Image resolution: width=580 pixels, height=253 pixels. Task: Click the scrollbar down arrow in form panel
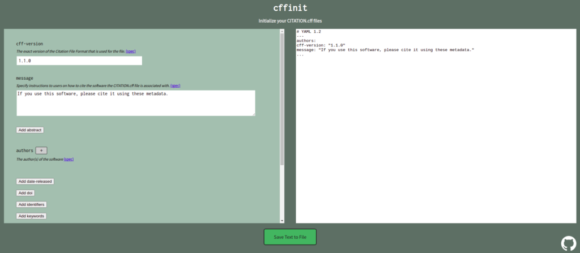[282, 221]
